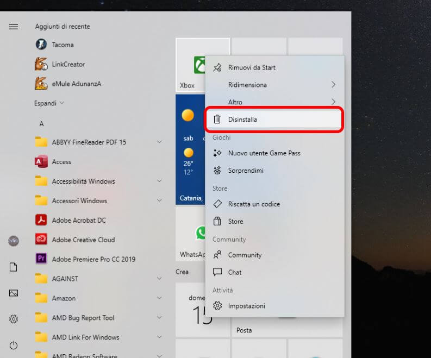Open the Altro submenu arrow
Viewport: 431px width, 358px height.
pos(333,102)
